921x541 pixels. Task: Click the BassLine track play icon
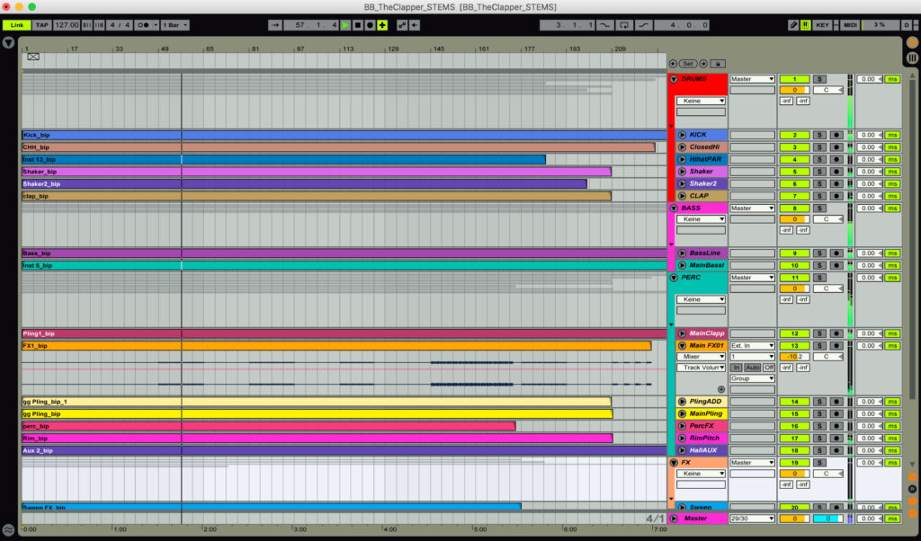pos(682,253)
